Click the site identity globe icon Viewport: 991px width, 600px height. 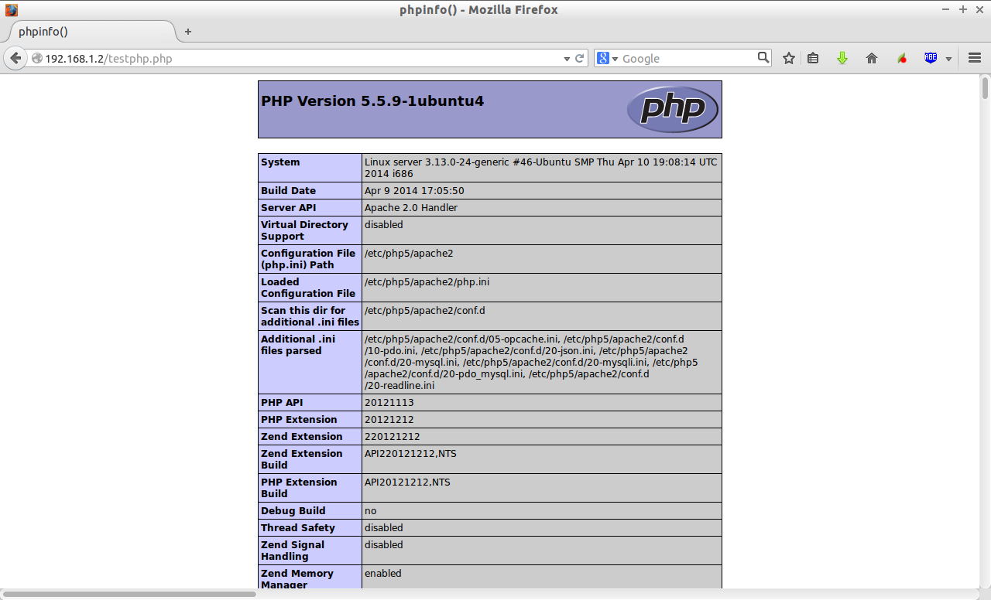point(36,58)
